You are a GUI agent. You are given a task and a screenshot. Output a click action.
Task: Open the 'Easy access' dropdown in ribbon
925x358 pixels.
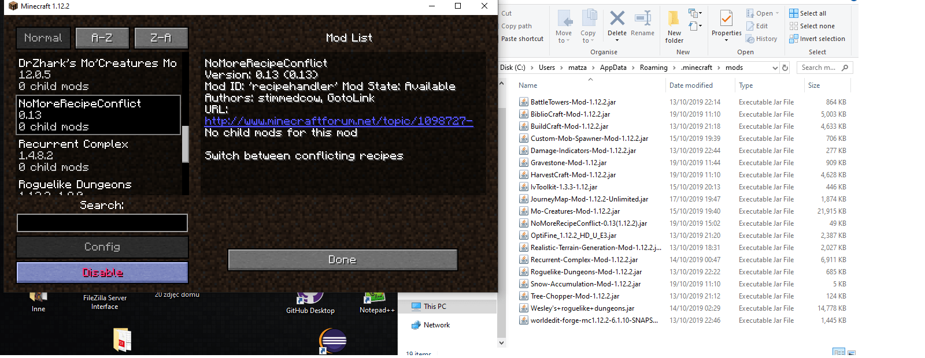point(695,26)
